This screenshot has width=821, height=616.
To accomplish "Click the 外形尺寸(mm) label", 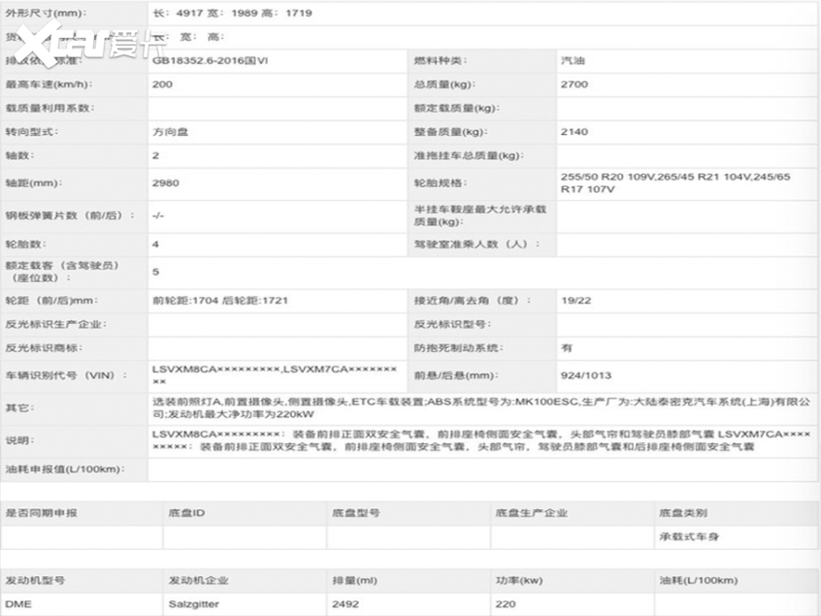I will click(46, 13).
